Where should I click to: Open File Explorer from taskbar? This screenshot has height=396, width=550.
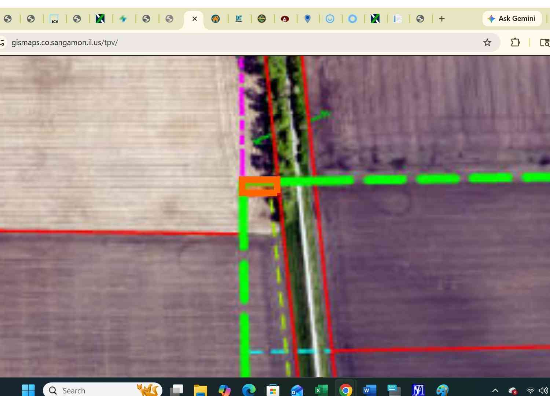point(201,390)
